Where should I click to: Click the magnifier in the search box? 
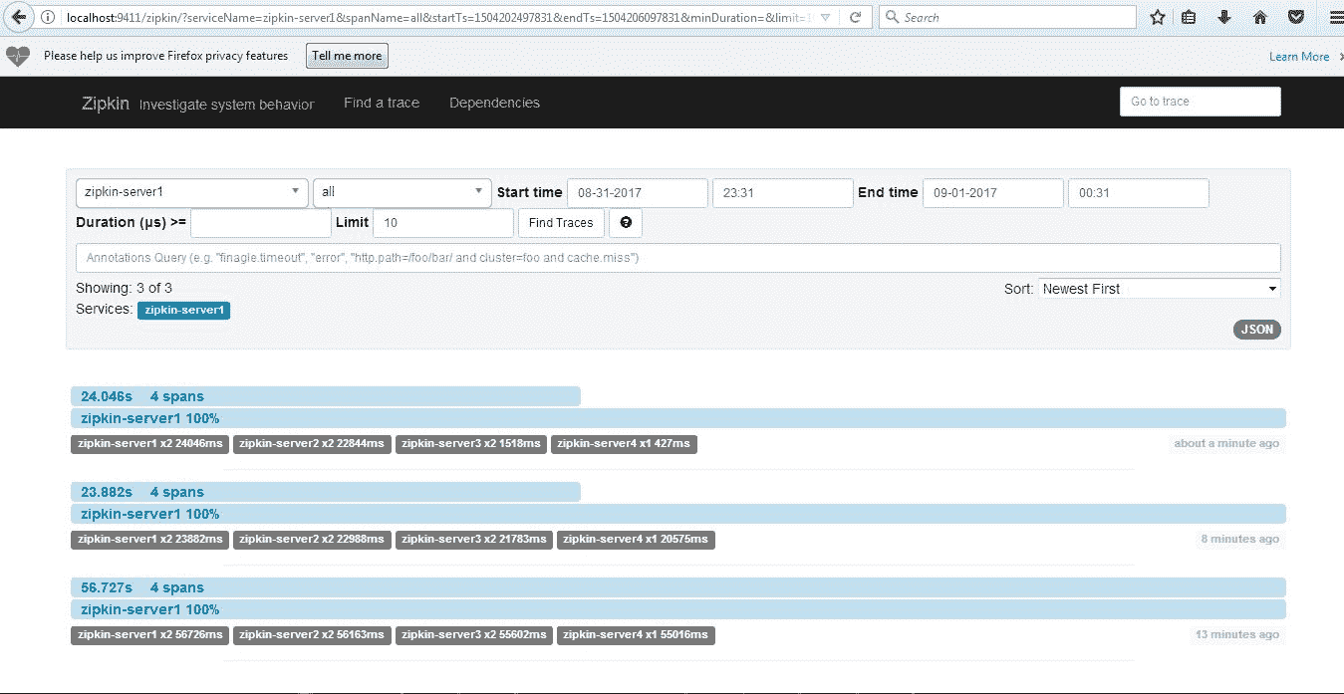tap(892, 17)
